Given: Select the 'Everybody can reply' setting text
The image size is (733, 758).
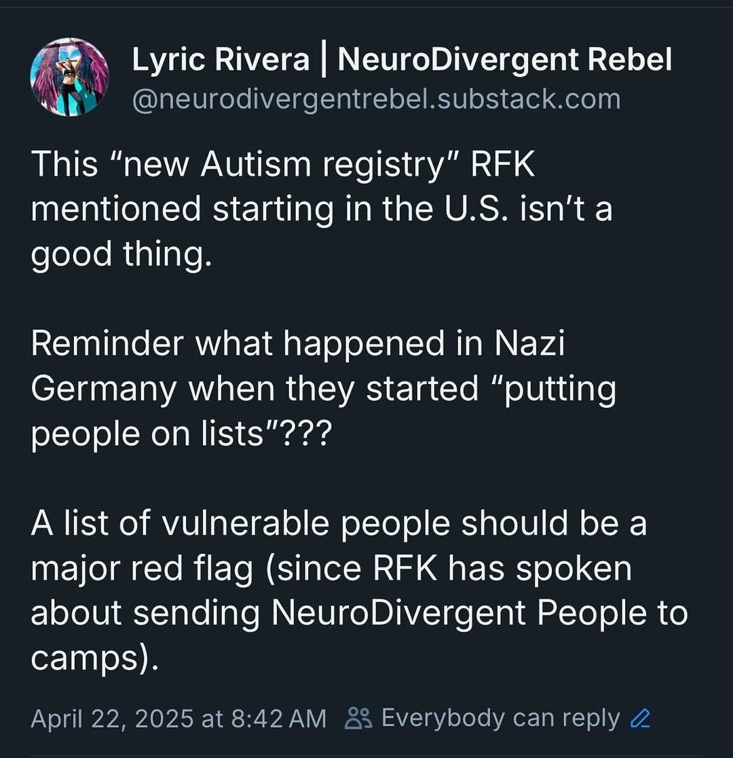Looking at the screenshot, I should click(x=500, y=719).
